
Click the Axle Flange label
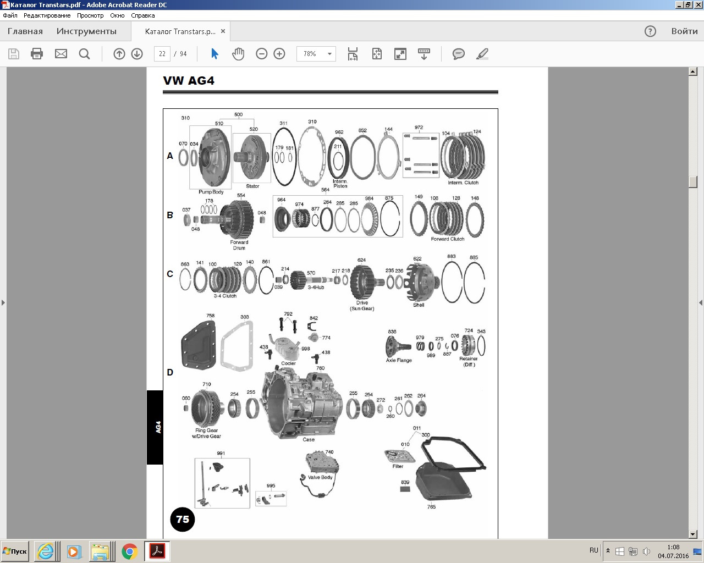click(x=399, y=360)
